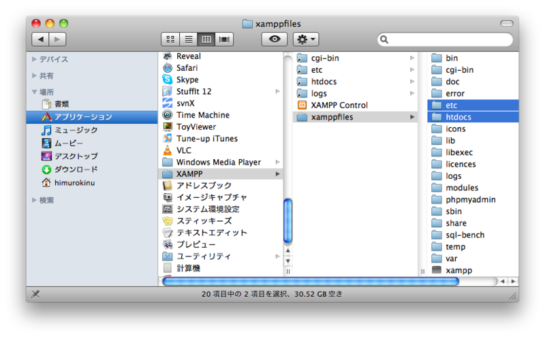Select the svnX application icon

tap(168, 103)
